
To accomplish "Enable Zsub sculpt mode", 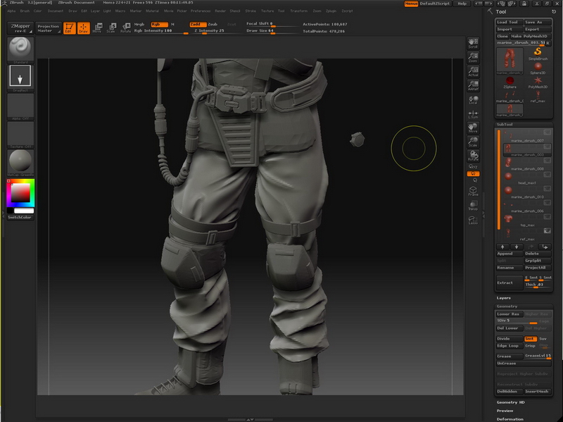I will [213, 24].
